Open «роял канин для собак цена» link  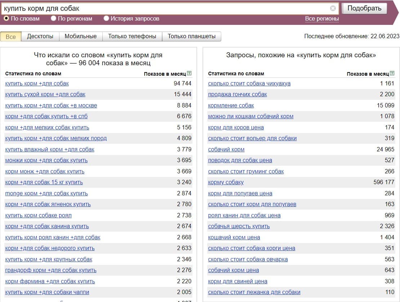[x=244, y=215]
